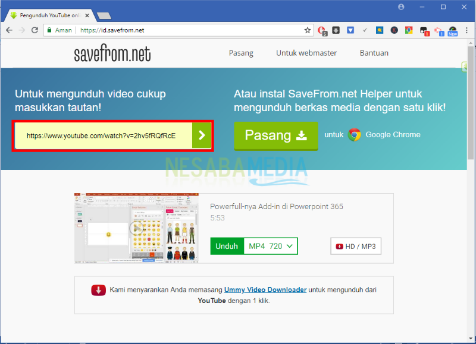The height and width of the screenshot is (344, 476).
Task: Go back using the browser back arrow
Action: (9, 30)
